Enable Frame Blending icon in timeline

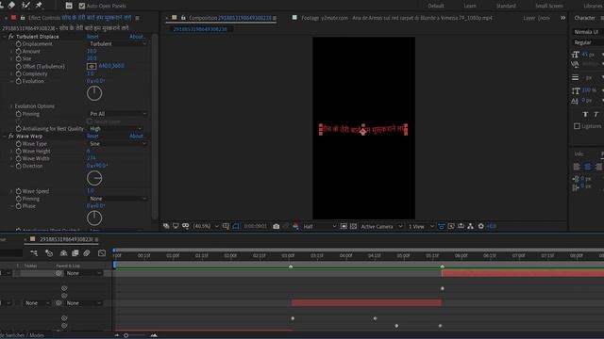point(75,253)
